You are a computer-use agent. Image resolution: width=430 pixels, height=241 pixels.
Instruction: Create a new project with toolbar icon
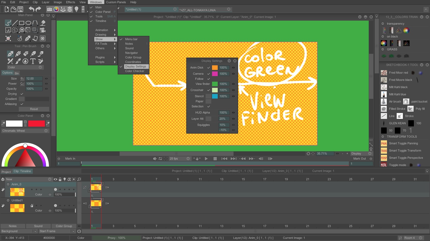pyautogui.click(x=7, y=9)
